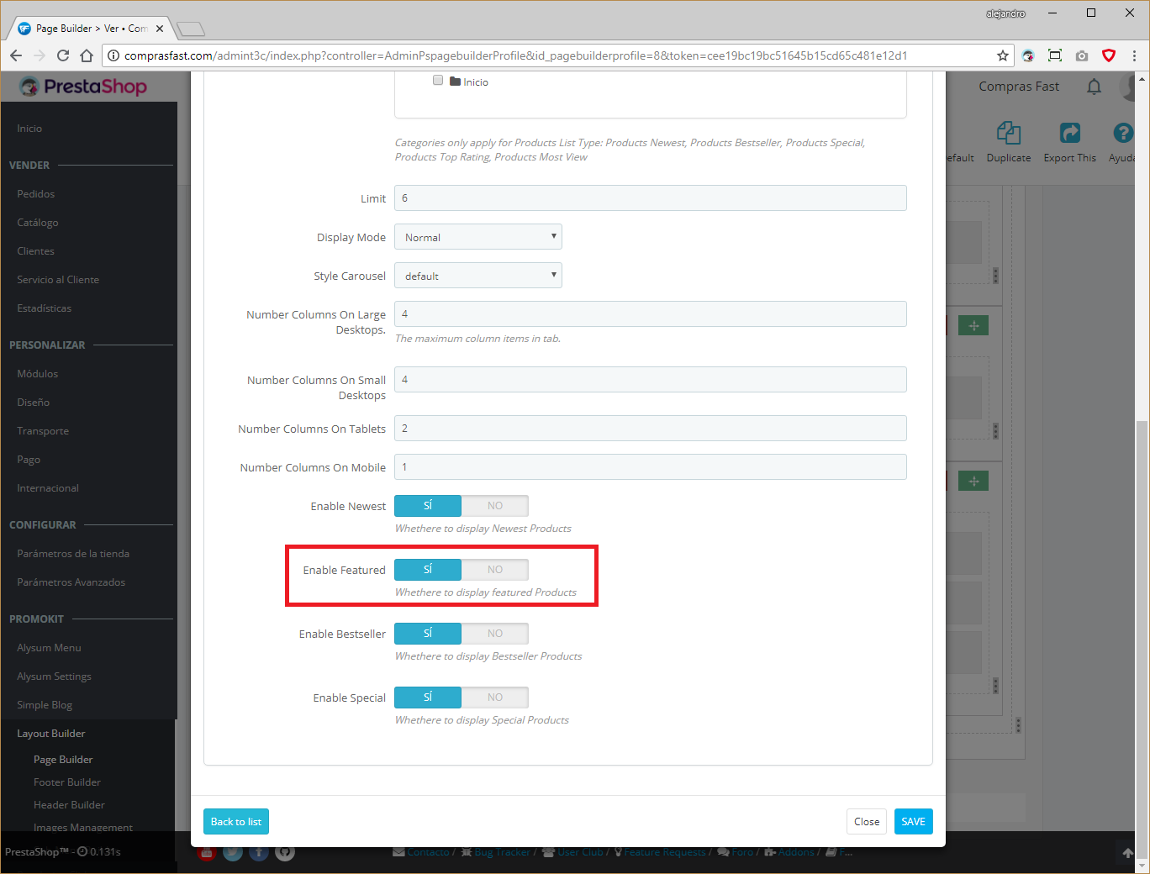The width and height of the screenshot is (1150, 874).
Task: Open the Facebook footer icon
Action: 259,852
